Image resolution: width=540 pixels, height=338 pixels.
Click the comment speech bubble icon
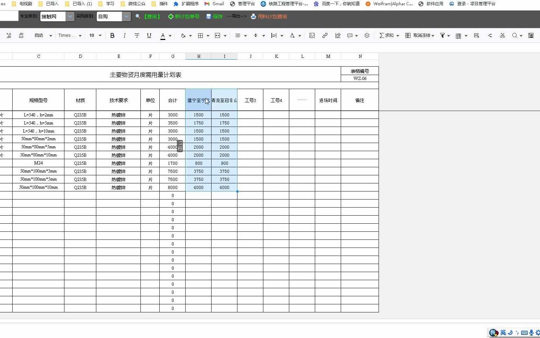point(350,35)
